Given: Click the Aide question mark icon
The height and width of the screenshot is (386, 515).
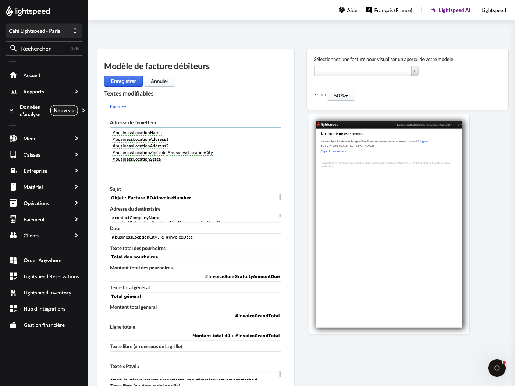Looking at the screenshot, I should click(342, 10).
